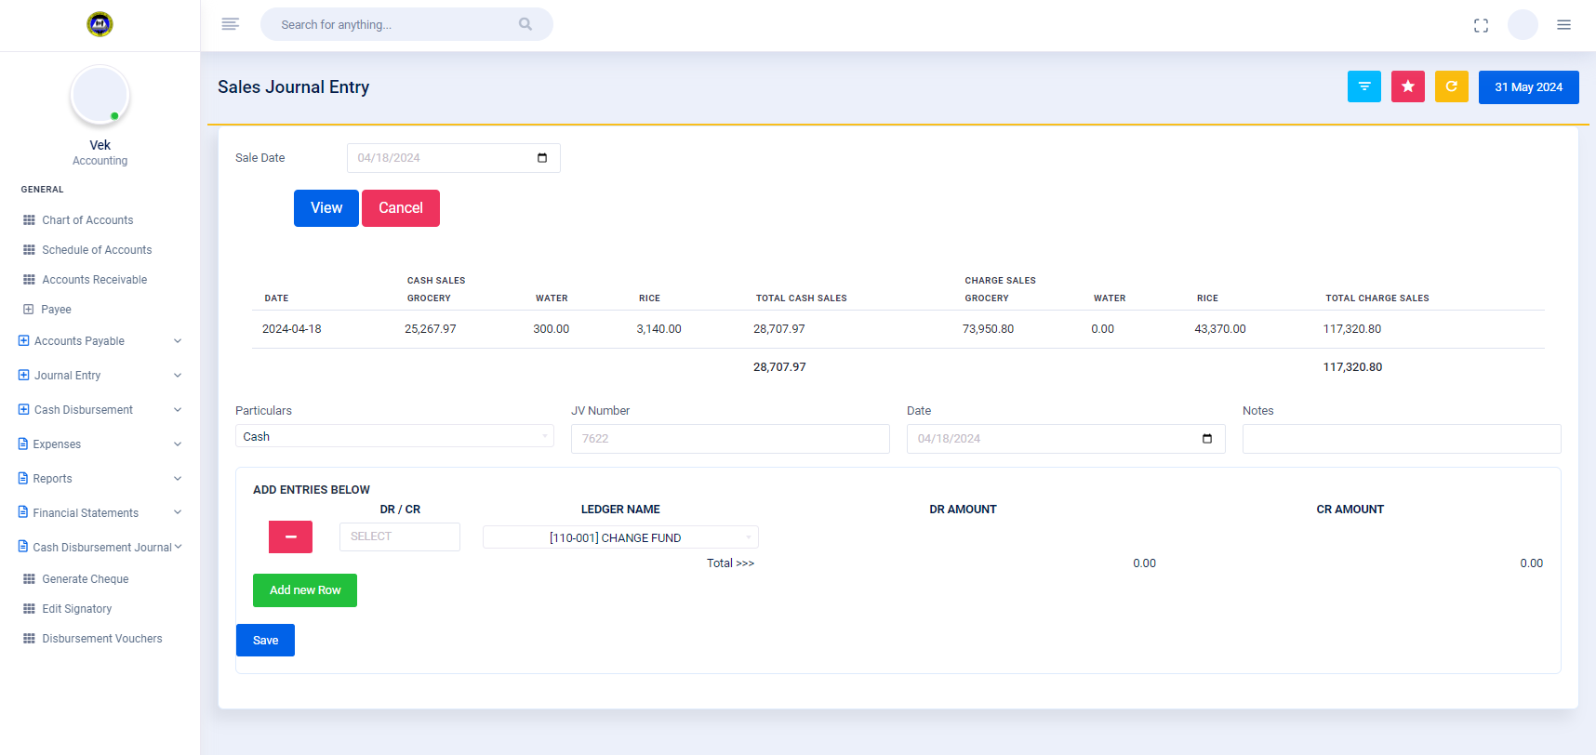This screenshot has height=755, width=1596.
Task: Click the yellow refresh icon button
Action: (x=1451, y=86)
